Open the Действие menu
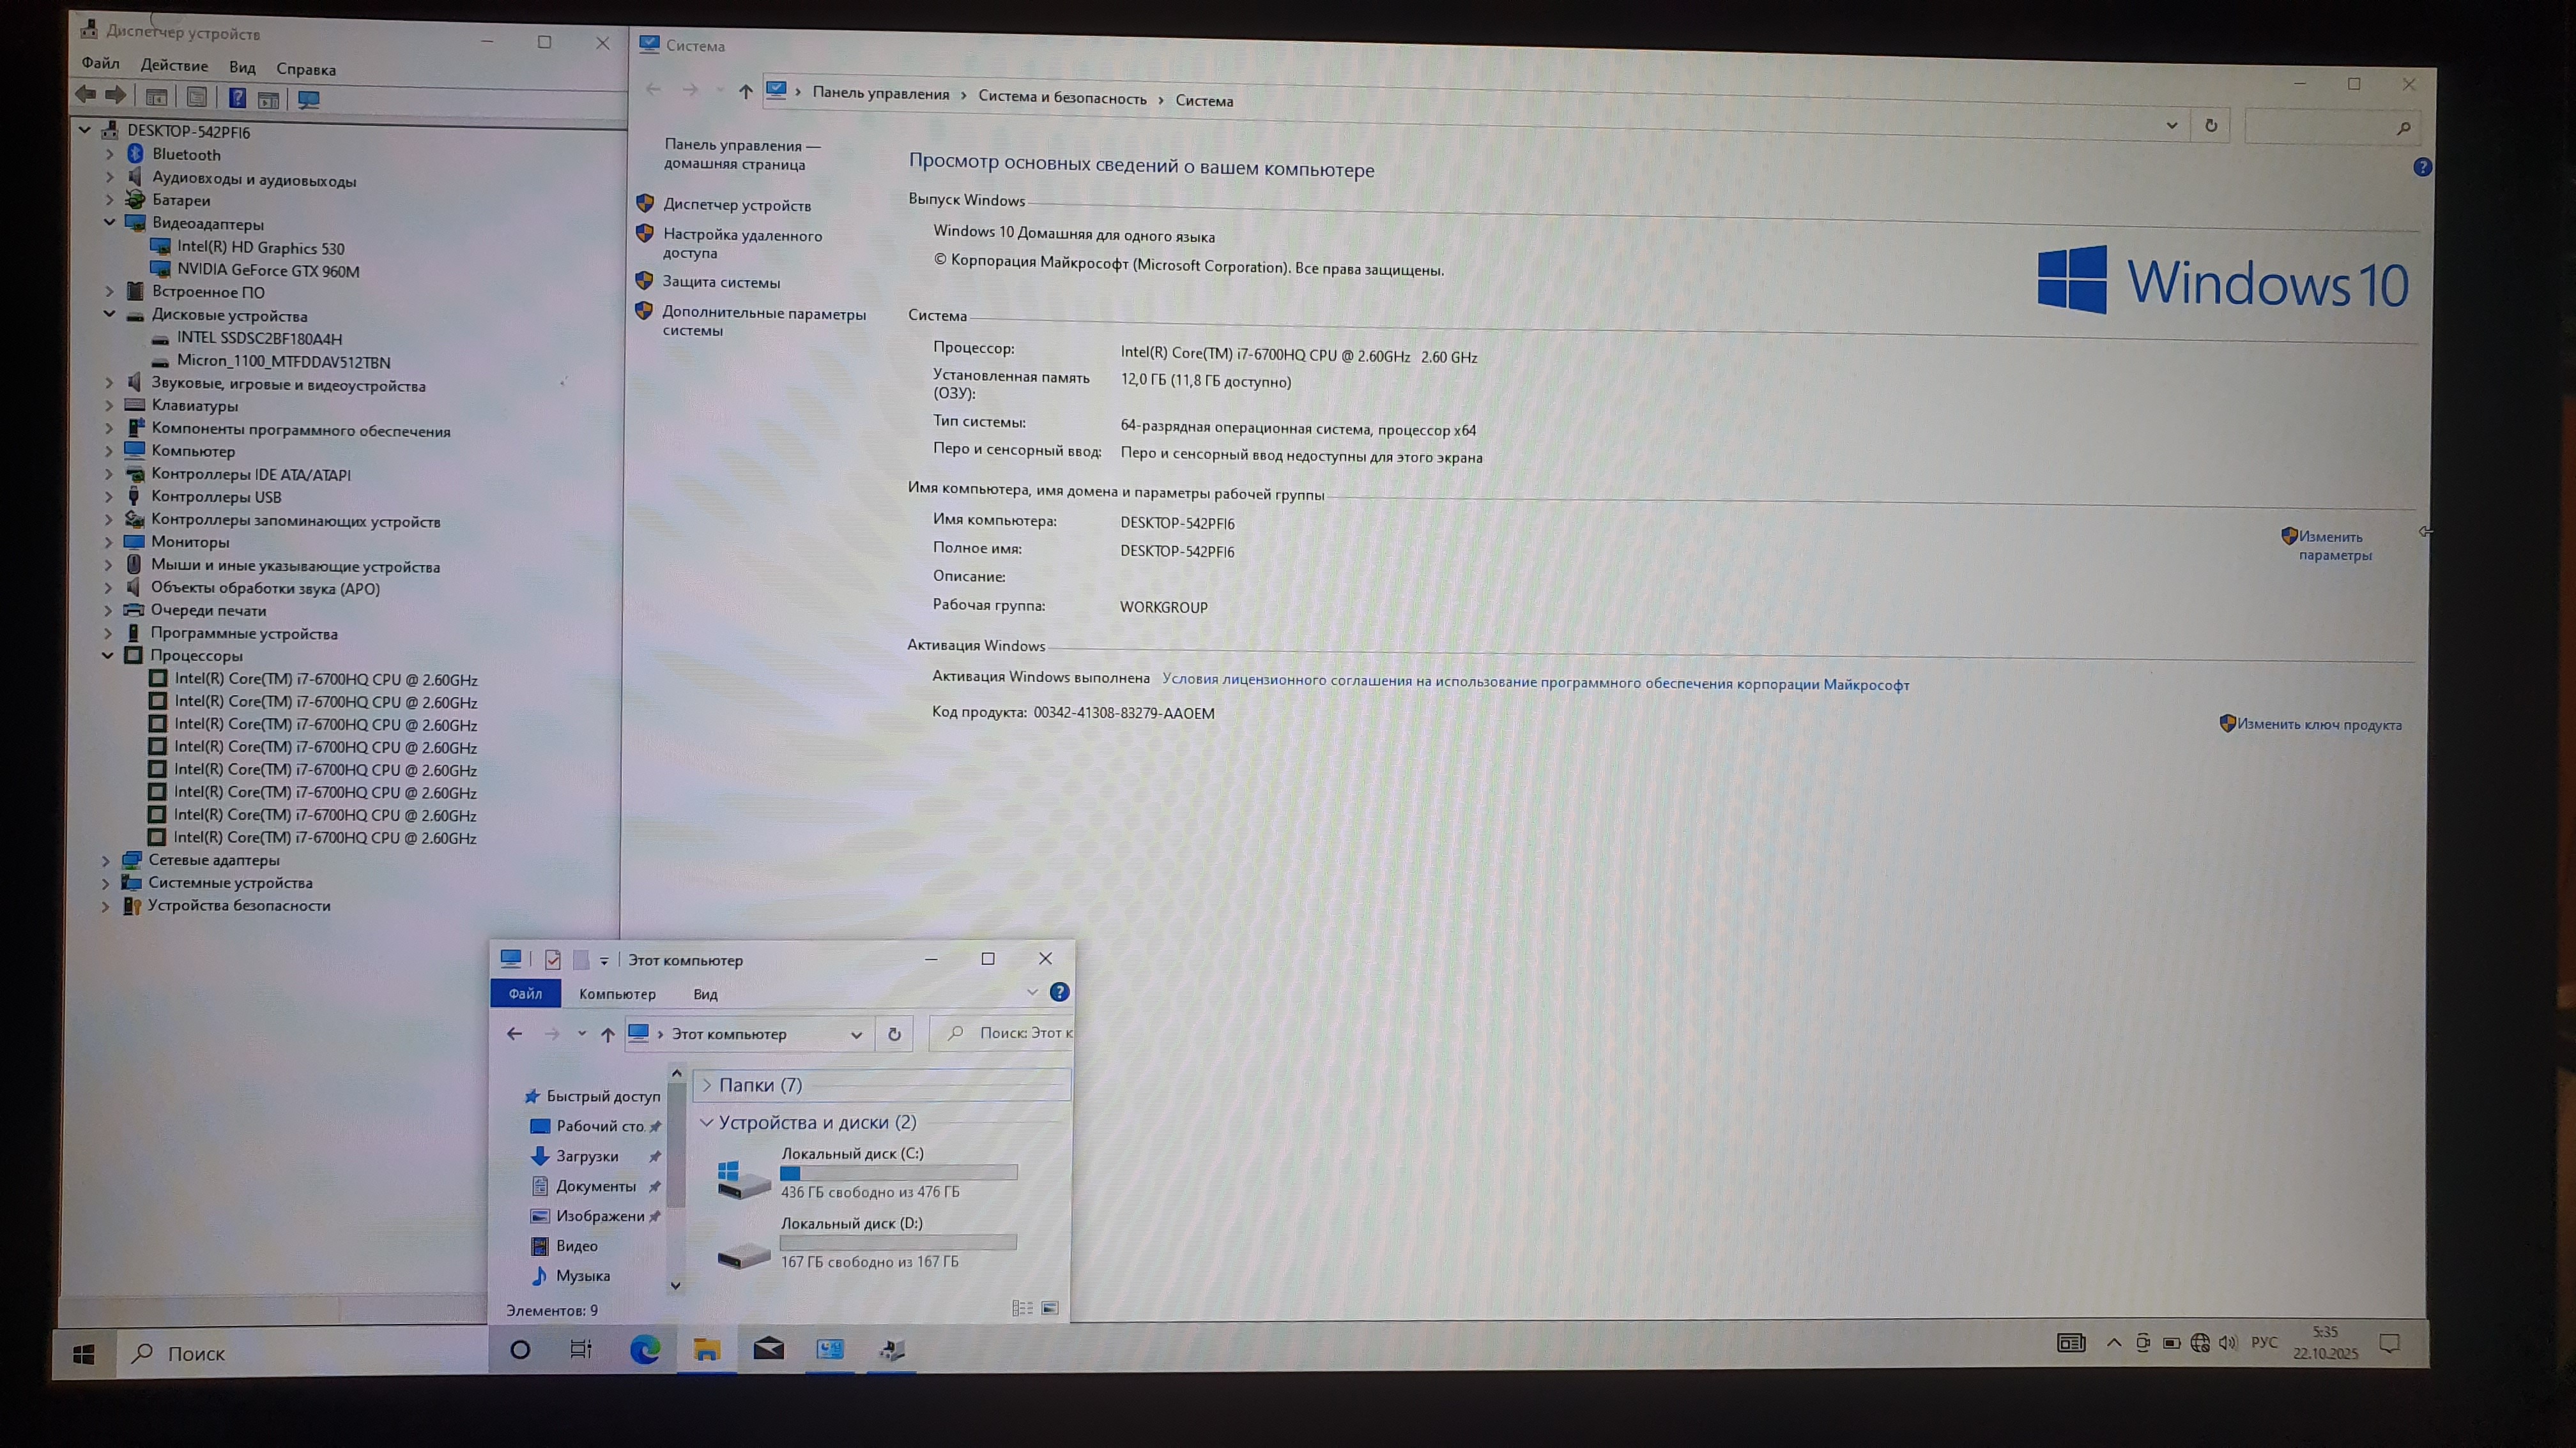The height and width of the screenshot is (1448, 2576). pos(174,66)
